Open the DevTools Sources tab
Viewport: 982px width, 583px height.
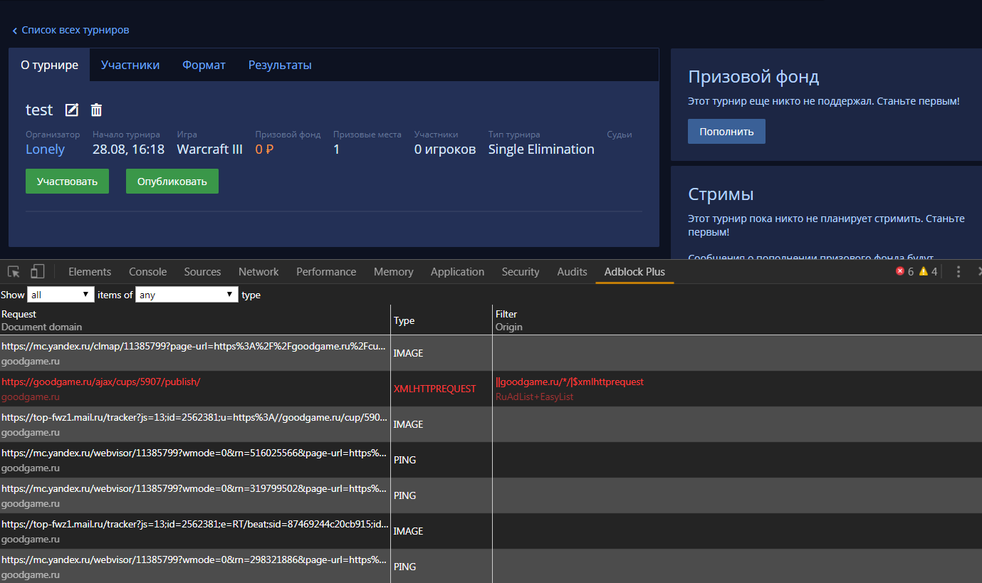tap(202, 271)
